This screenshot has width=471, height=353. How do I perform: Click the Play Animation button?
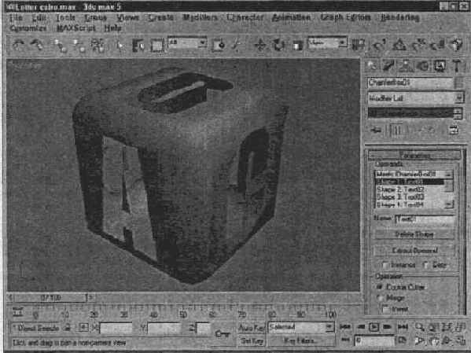click(374, 327)
